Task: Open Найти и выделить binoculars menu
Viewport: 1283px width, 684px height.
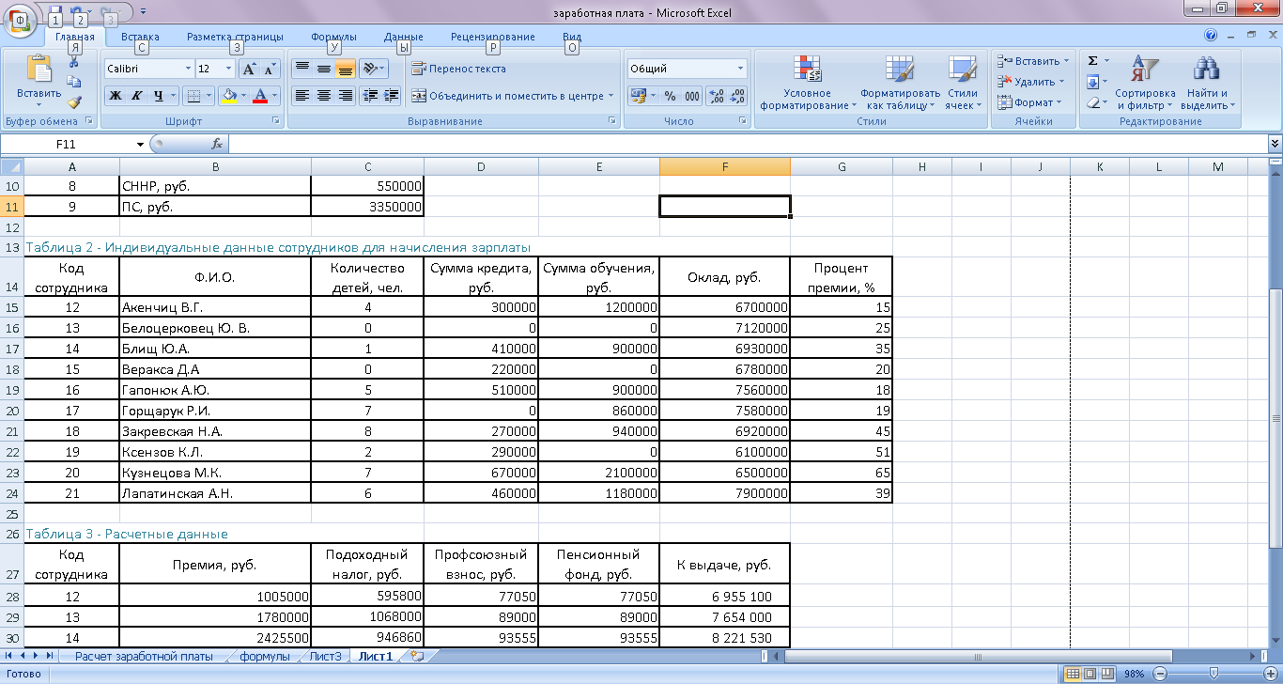Action: click(x=1207, y=83)
